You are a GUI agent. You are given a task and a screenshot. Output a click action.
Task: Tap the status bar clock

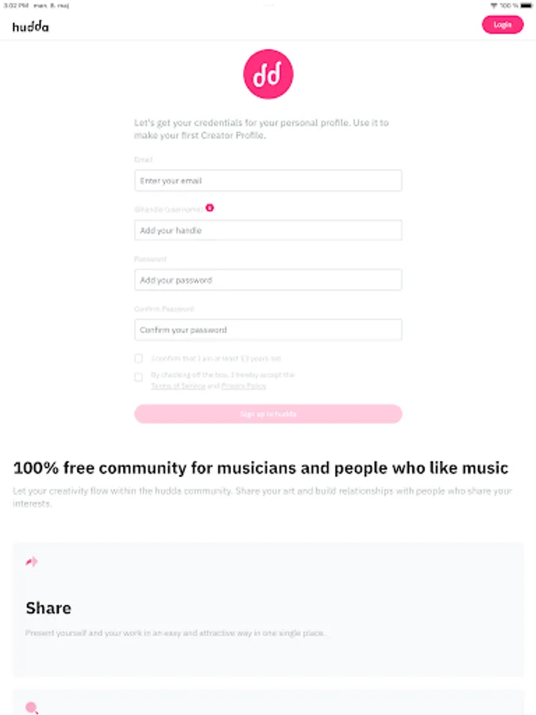pyautogui.click(x=13, y=5)
